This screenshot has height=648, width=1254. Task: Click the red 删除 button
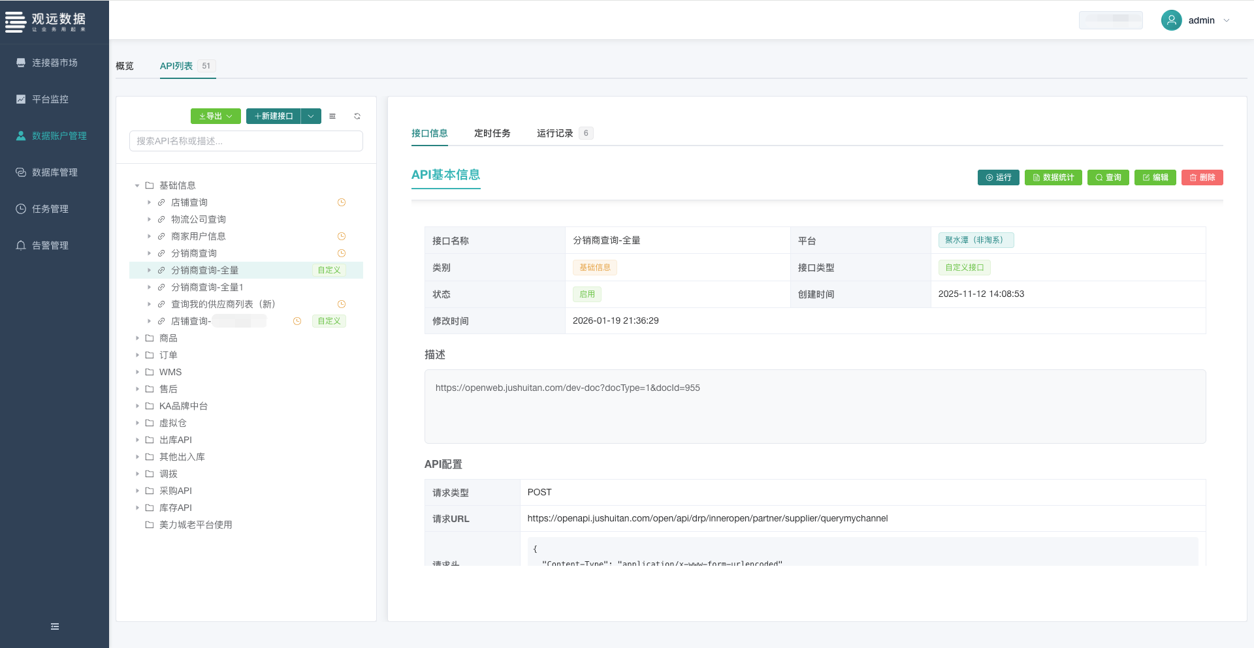coord(1202,177)
